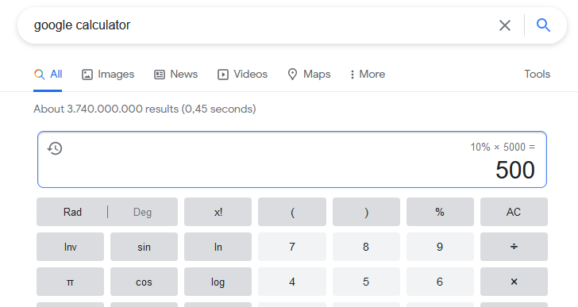Tap the log function key
This screenshot has height=307, width=578.
218,282
